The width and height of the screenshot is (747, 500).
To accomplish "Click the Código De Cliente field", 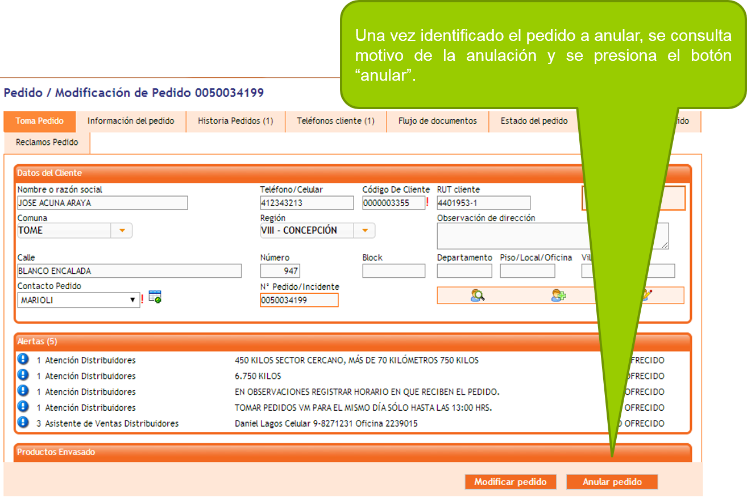I will tap(393, 203).
